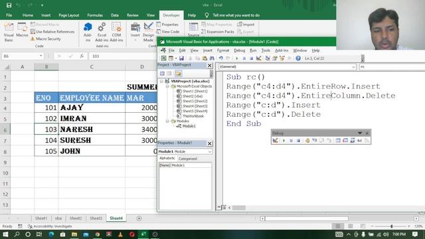Open the Insert controls dropdown
The height and width of the screenshot is (239, 425).
pos(135,32)
